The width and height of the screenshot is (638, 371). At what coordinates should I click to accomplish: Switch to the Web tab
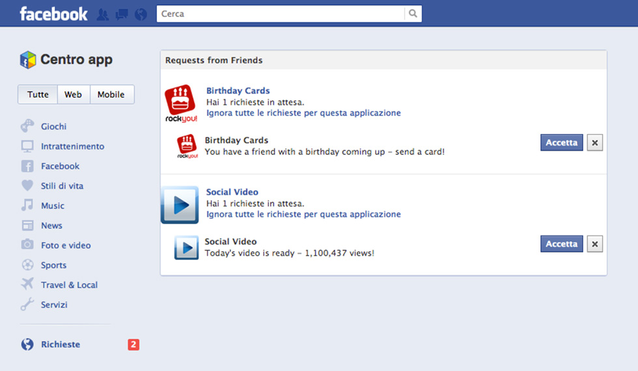[73, 94]
